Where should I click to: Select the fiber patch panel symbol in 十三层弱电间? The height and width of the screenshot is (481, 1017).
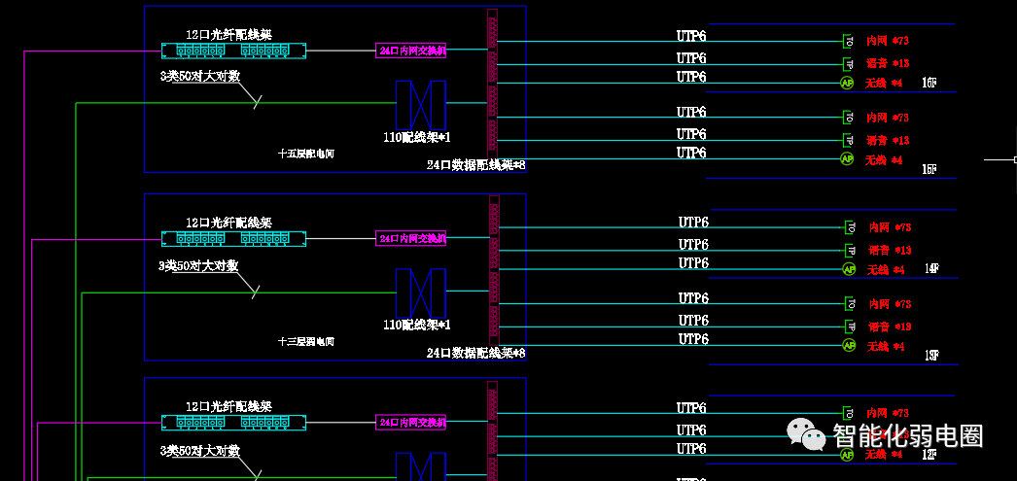pos(233,238)
